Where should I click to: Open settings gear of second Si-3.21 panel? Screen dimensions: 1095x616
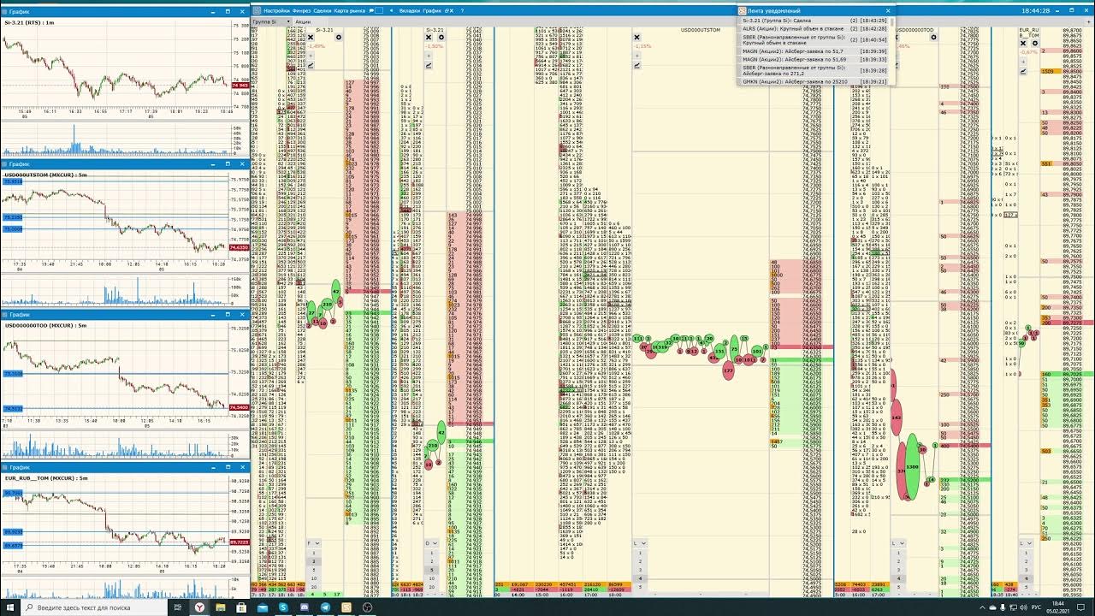click(x=441, y=37)
